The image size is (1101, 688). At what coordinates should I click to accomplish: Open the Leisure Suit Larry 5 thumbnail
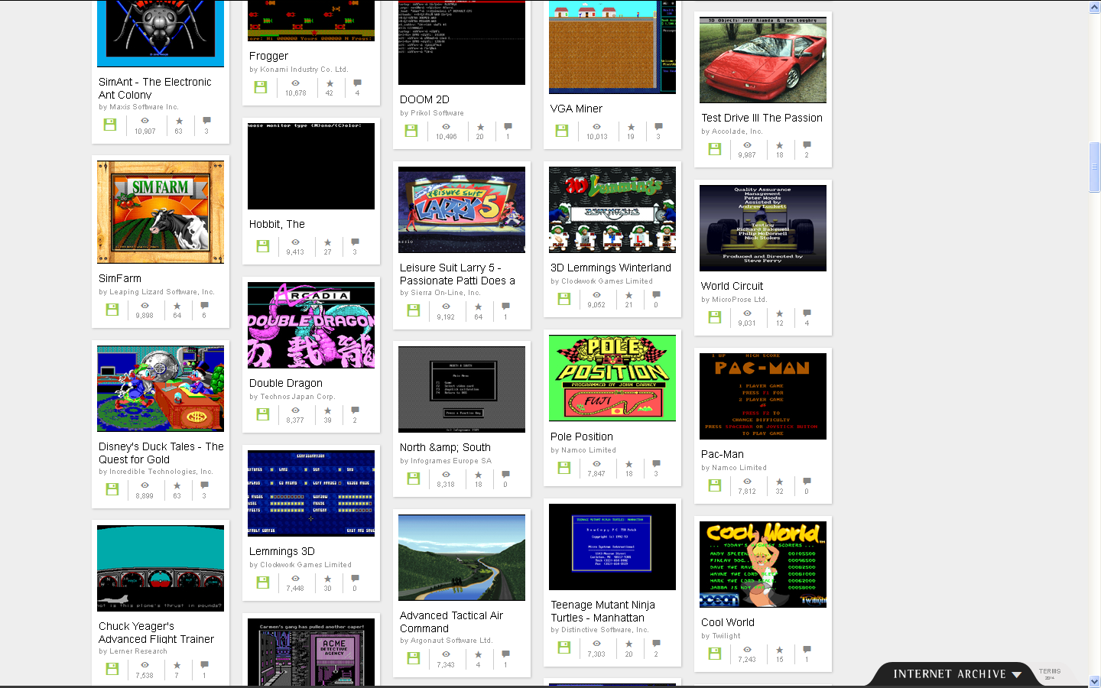[x=462, y=209]
